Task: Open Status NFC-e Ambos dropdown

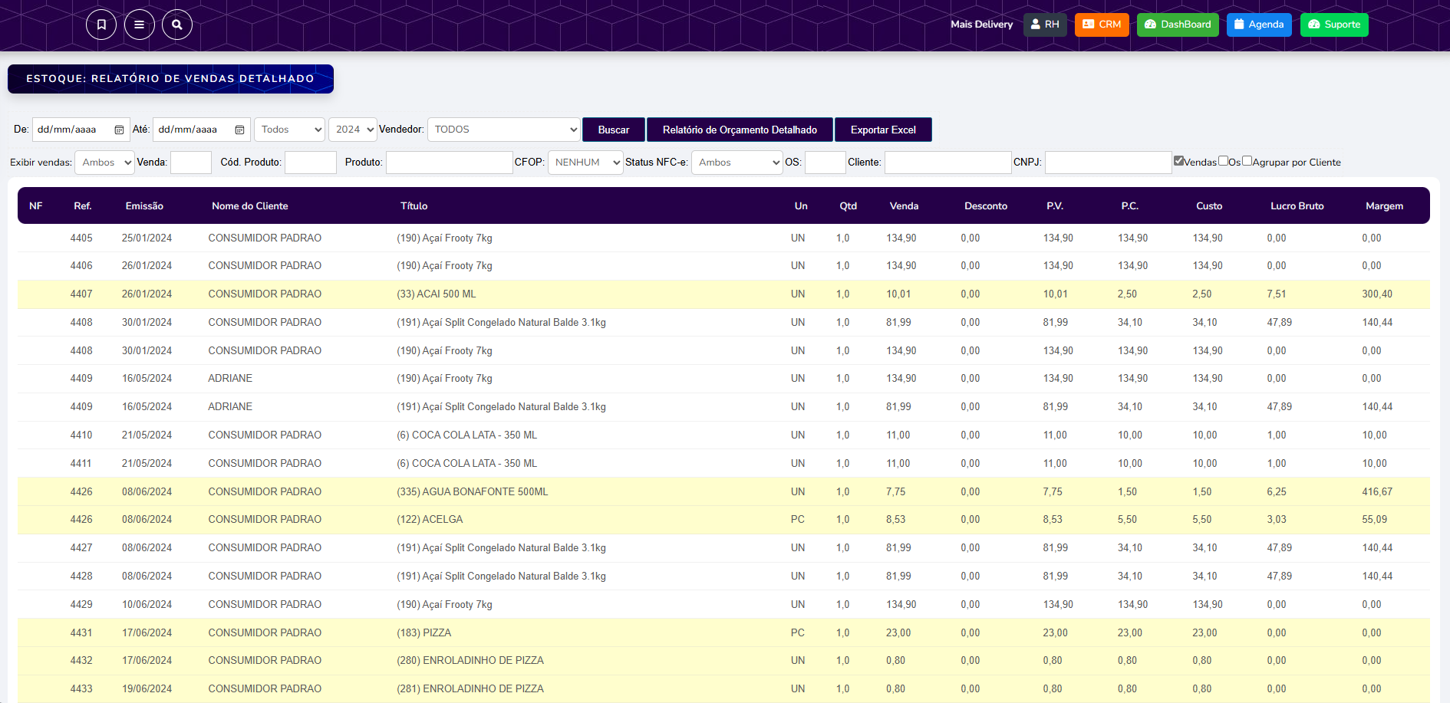Action: 737,163
